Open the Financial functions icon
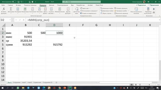This screenshot has height=90, width=161. (25, 9)
